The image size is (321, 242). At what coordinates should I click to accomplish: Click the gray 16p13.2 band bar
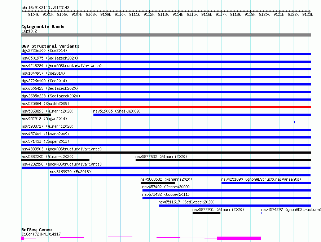(x=166, y=35)
